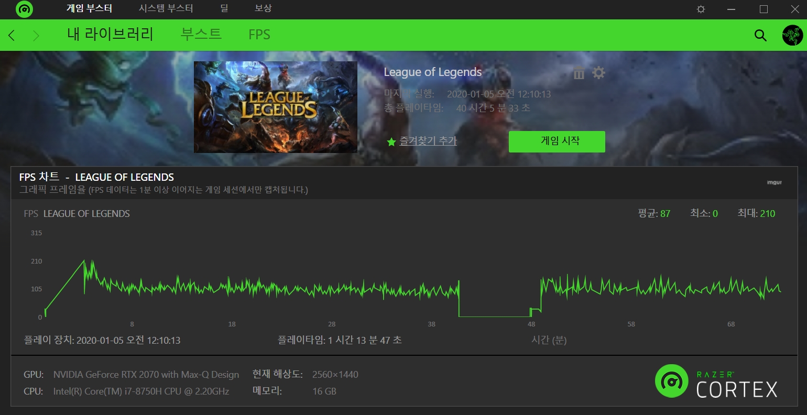The width and height of the screenshot is (807, 415).
Task: Click the 48 minute x-axis label
Action: click(x=531, y=324)
